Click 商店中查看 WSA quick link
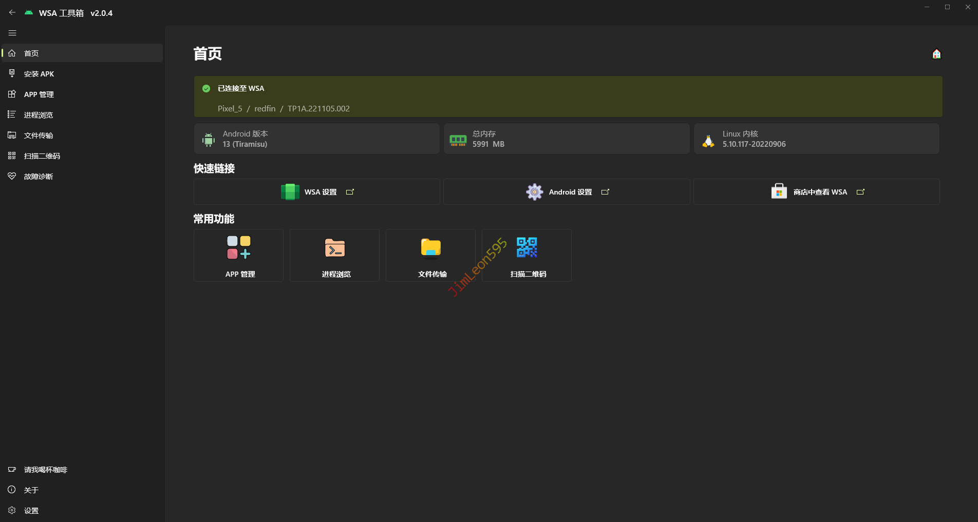 click(x=817, y=192)
